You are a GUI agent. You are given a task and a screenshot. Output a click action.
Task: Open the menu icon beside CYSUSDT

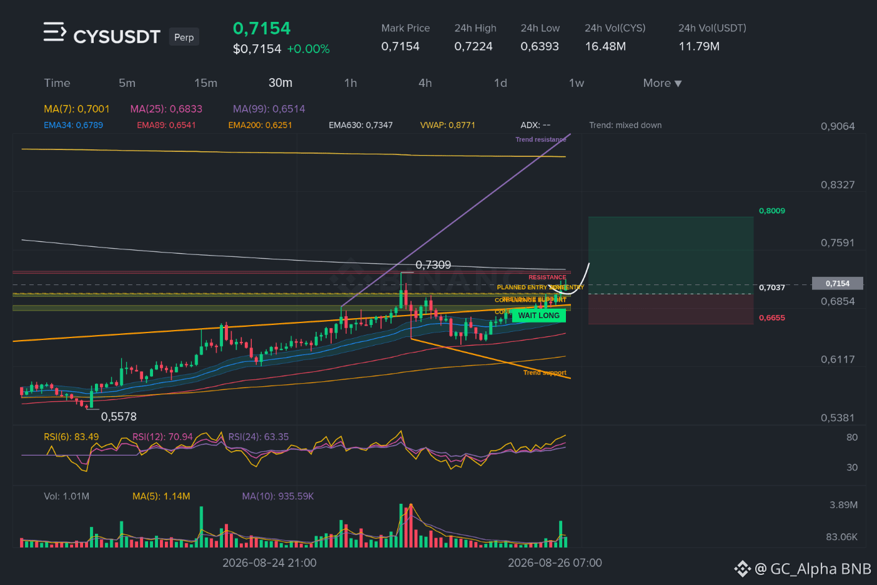click(x=54, y=32)
